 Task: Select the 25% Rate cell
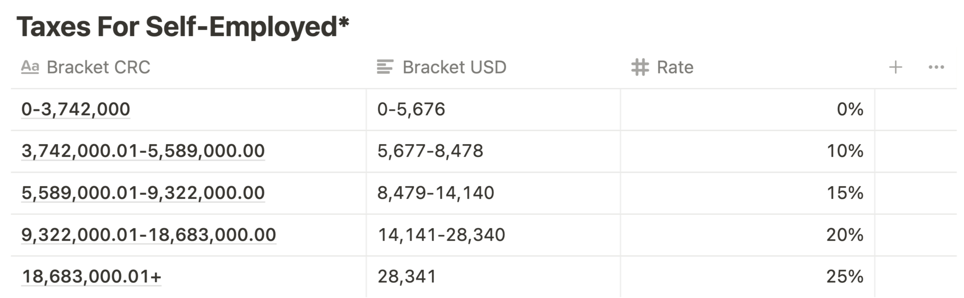[x=748, y=277]
